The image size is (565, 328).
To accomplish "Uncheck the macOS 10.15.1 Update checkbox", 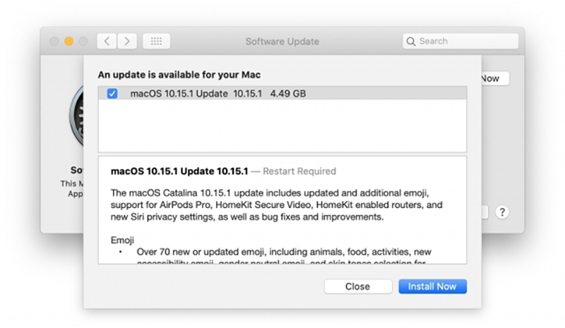I will tap(112, 94).
